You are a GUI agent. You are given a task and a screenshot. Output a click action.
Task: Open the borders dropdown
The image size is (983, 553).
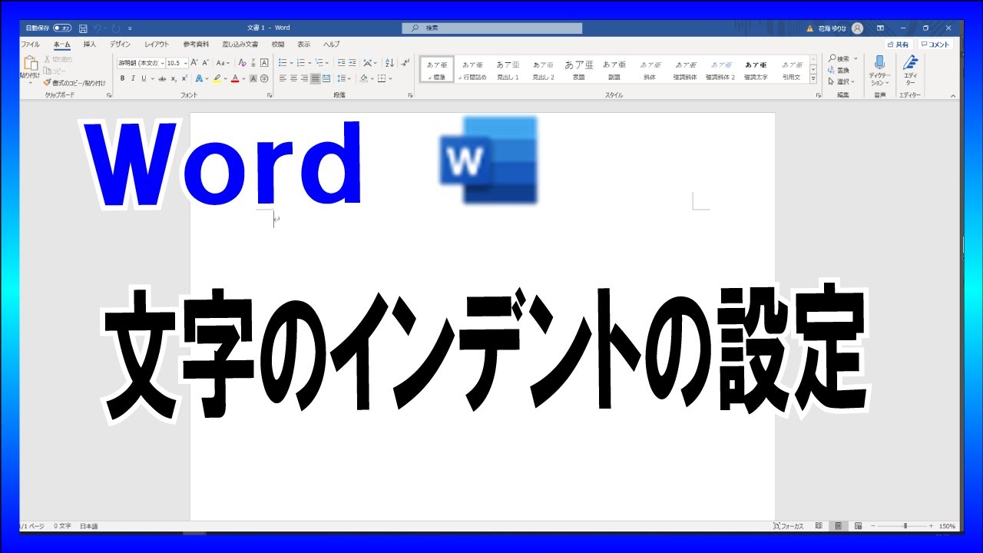click(x=390, y=78)
